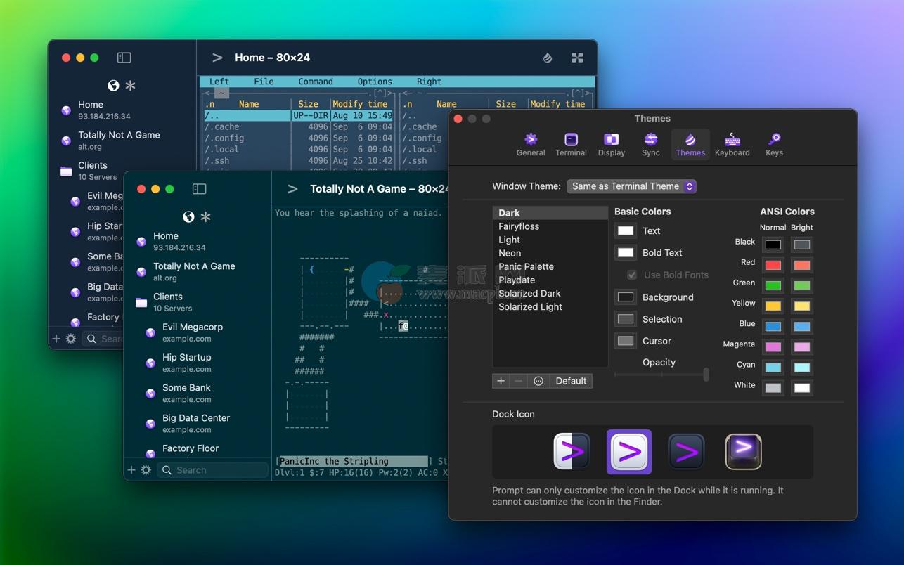This screenshot has height=565, width=904.
Task: Choose the Neon theme
Action: point(550,253)
